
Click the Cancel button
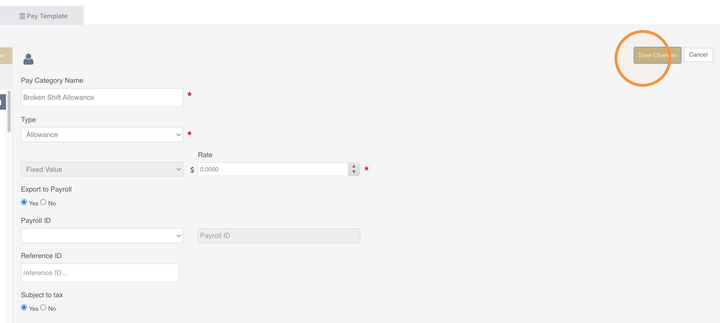tap(698, 55)
